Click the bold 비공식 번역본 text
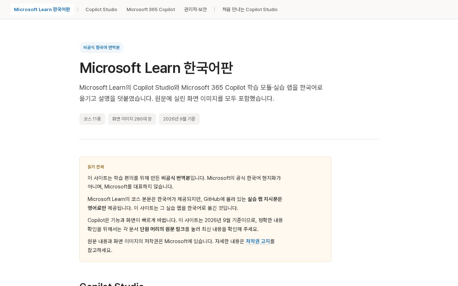 click(x=176, y=178)
